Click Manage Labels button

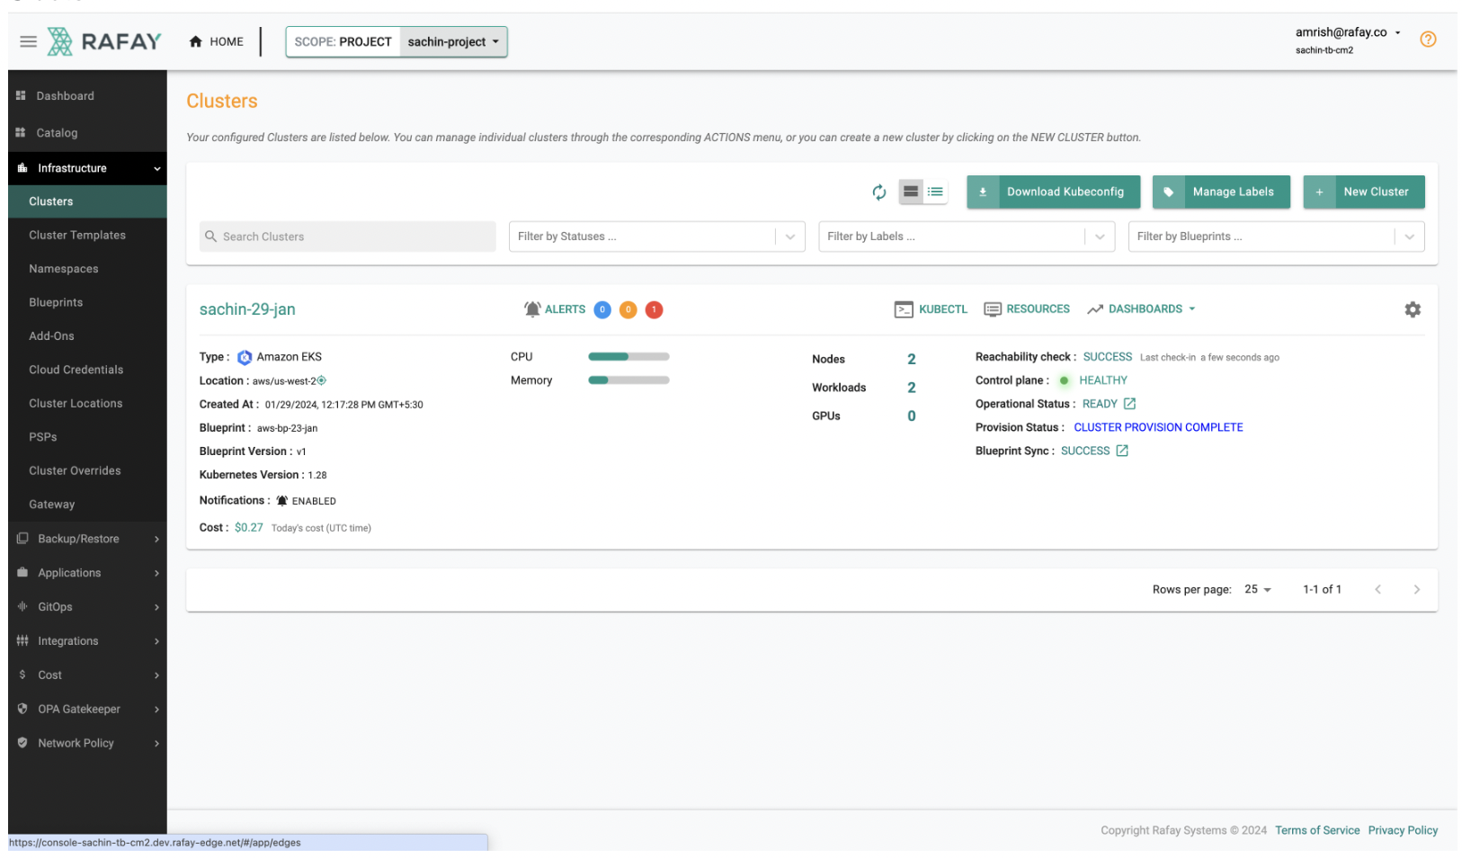tap(1221, 192)
